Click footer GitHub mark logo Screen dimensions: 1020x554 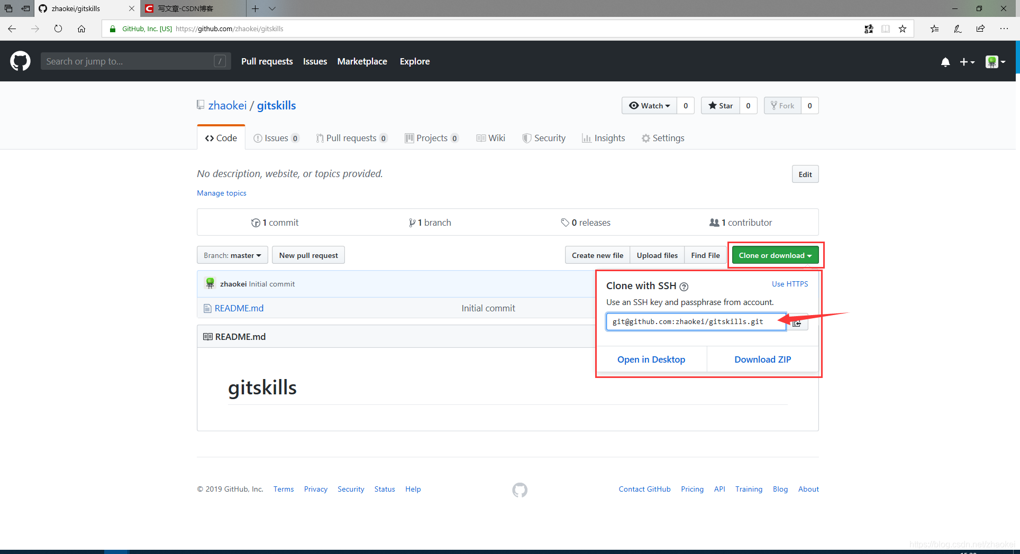click(x=520, y=490)
